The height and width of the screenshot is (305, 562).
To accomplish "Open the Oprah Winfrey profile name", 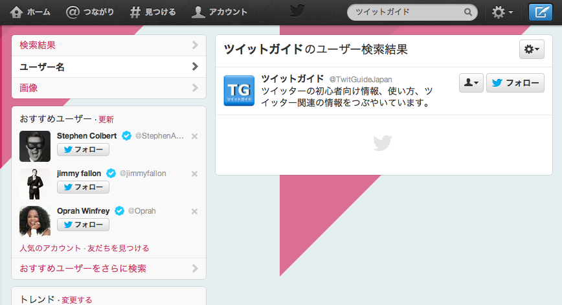I will (x=83, y=211).
